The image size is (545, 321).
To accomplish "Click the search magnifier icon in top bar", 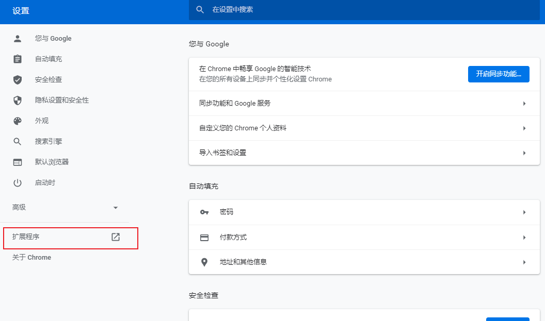I will pyautogui.click(x=200, y=10).
